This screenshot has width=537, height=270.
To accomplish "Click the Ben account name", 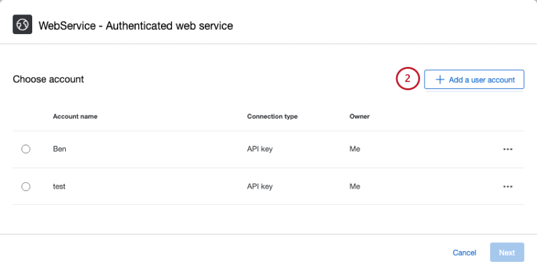I will pyautogui.click(x=59, y=150).
